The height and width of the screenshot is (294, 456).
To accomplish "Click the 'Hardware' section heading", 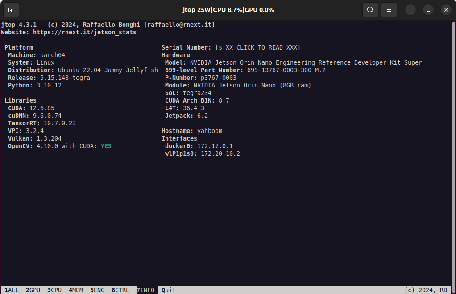I will point(176,55).
